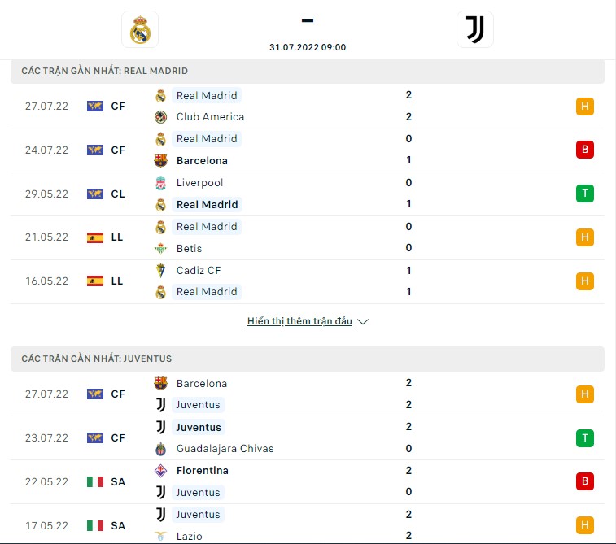Click the Betis team crest
Screen dimensions: 616x544
(160, 249)
